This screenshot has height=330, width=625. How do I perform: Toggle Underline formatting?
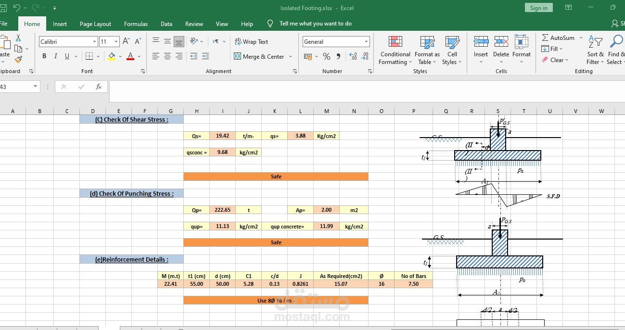coord(67,56)
